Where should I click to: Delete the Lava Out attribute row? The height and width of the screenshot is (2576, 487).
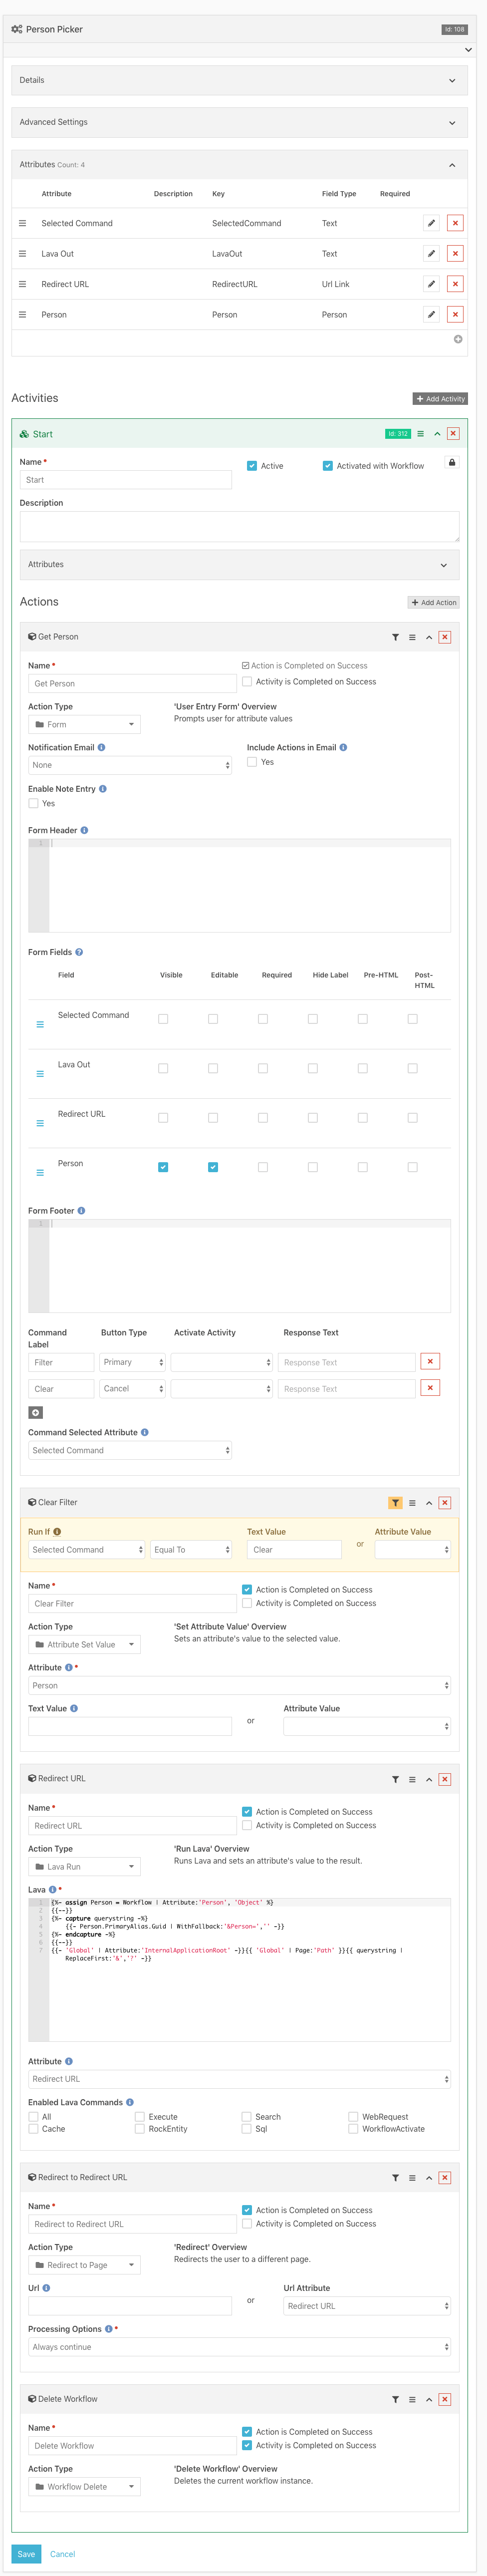tap(455, 253)
